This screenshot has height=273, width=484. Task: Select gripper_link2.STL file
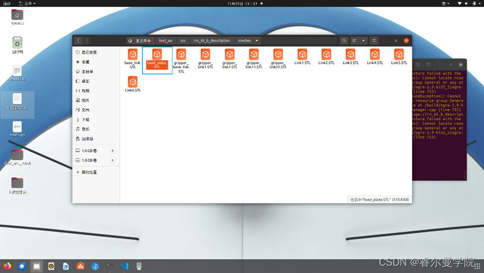230,59
